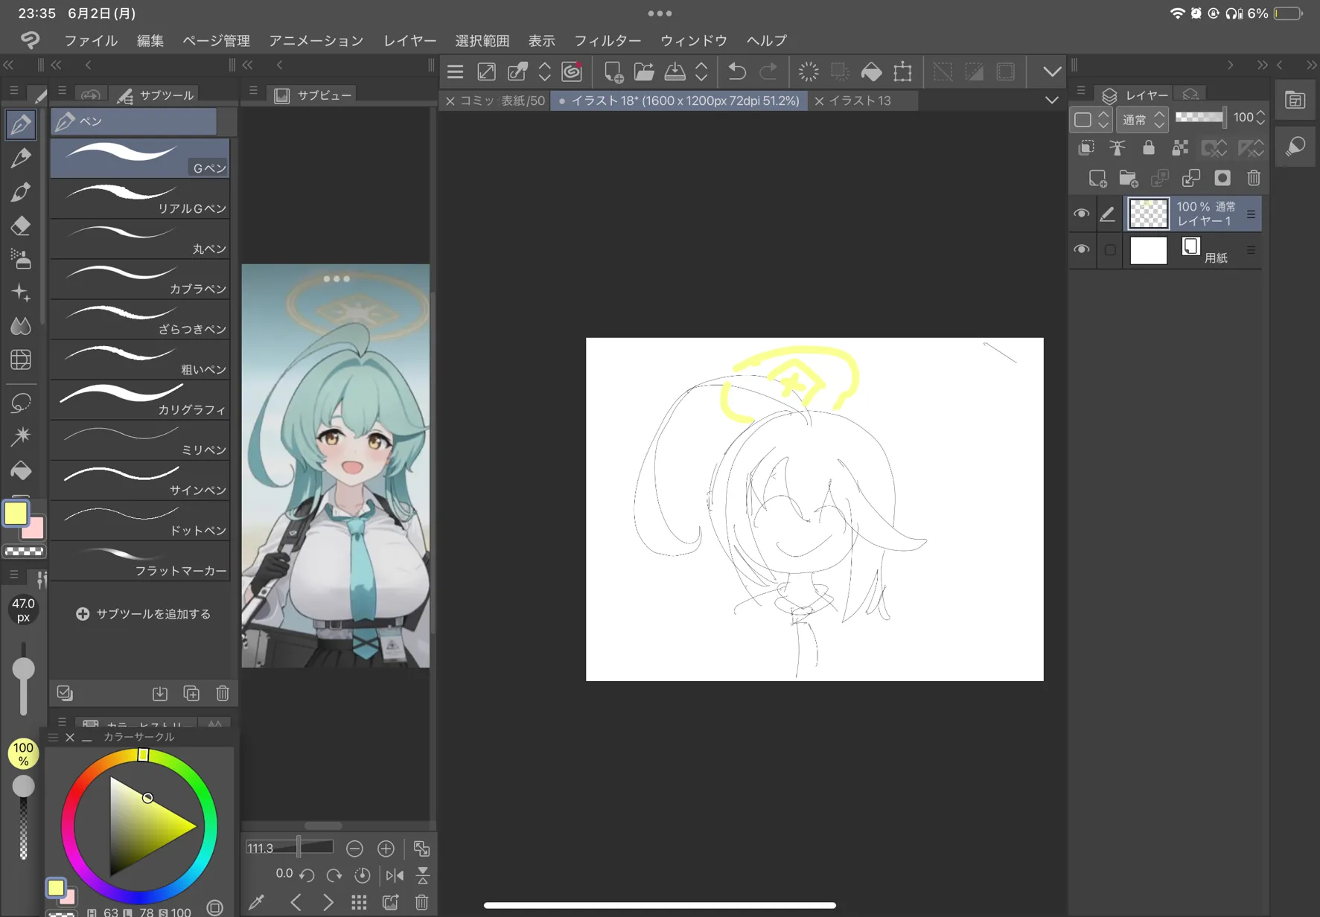This screenshot has height=917, width=1320.
Task: Select the Pen tool in the toolbar
Action: (21, 124)
